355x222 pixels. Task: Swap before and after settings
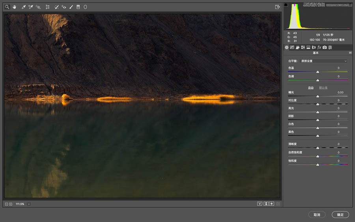click(266, 204)
